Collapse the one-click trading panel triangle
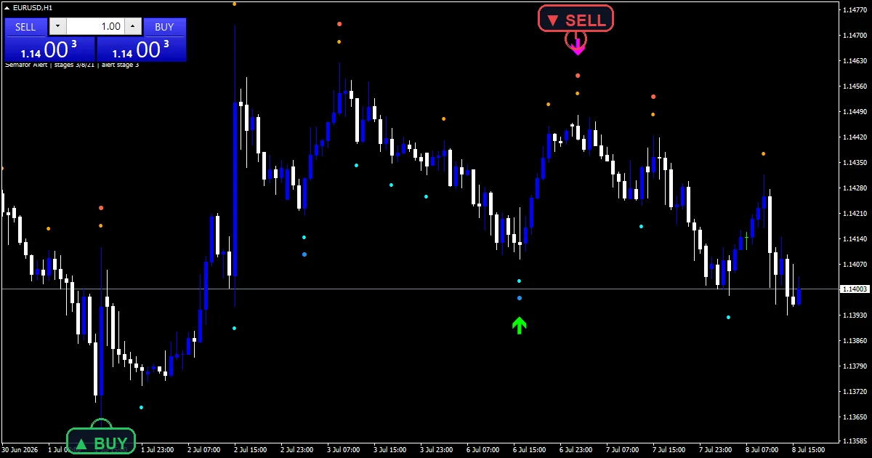872x458 pixels. (x=8, y=7)
